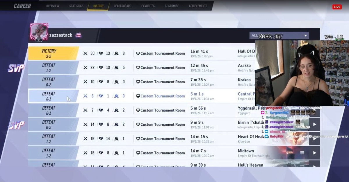Screen dimensions: 349x182
Task: Click the streamer webcam overlay
Action: point(302,73)
